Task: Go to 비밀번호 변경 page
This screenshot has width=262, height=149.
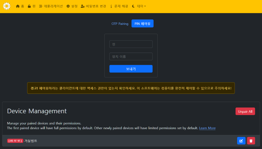Action: pyautogui.click(x=93, y=6)
